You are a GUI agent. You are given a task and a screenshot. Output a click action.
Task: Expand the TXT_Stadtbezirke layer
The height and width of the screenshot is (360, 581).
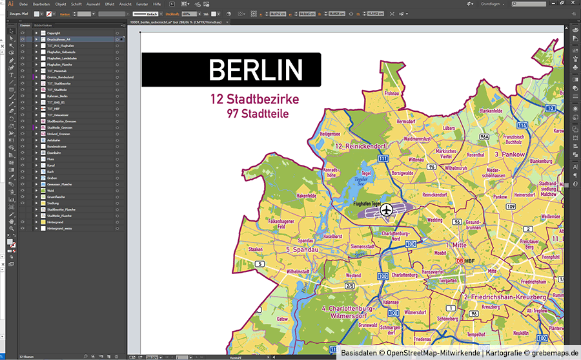(x=36, y=83)
